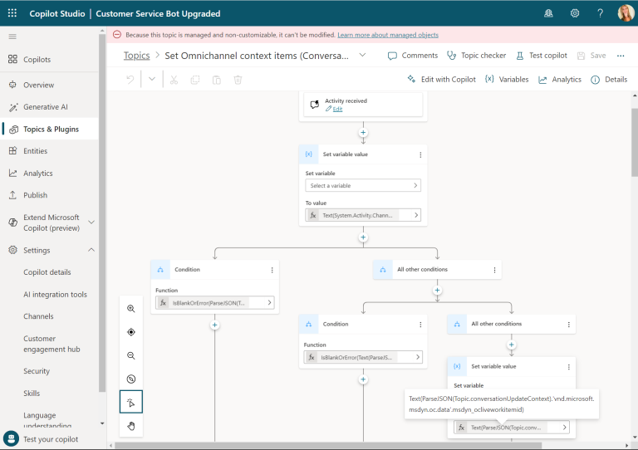Collapse the Settings section in sidebar

(x=91, y=250)
